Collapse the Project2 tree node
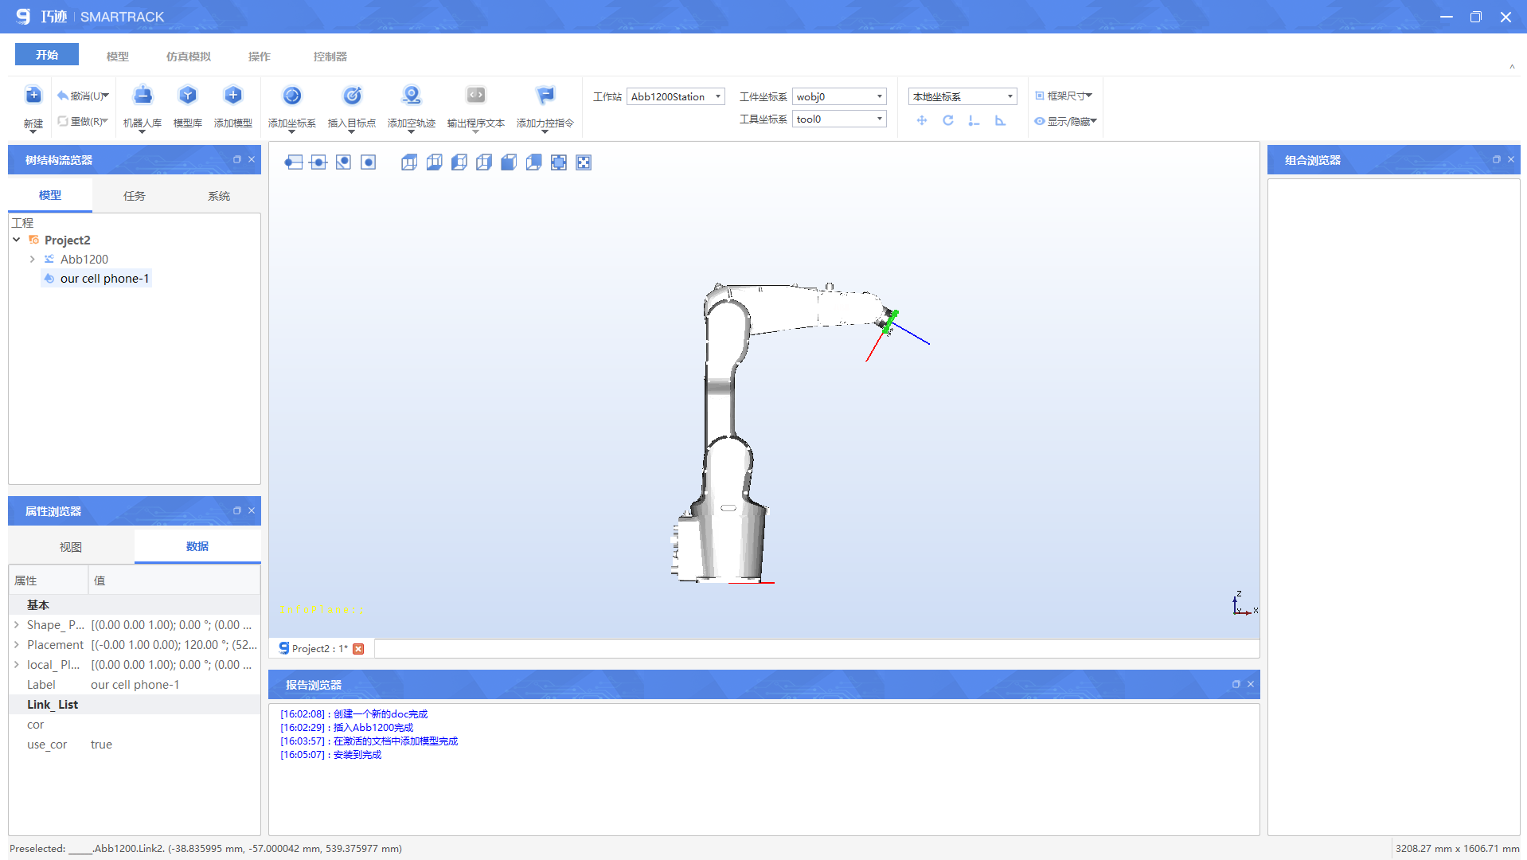 pyautogui.click(x=17, y=240)
